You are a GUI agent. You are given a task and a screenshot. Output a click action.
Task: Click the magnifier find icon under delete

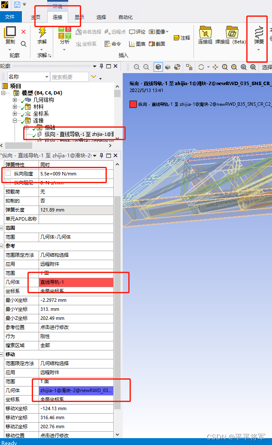click(x=24, y=44)
